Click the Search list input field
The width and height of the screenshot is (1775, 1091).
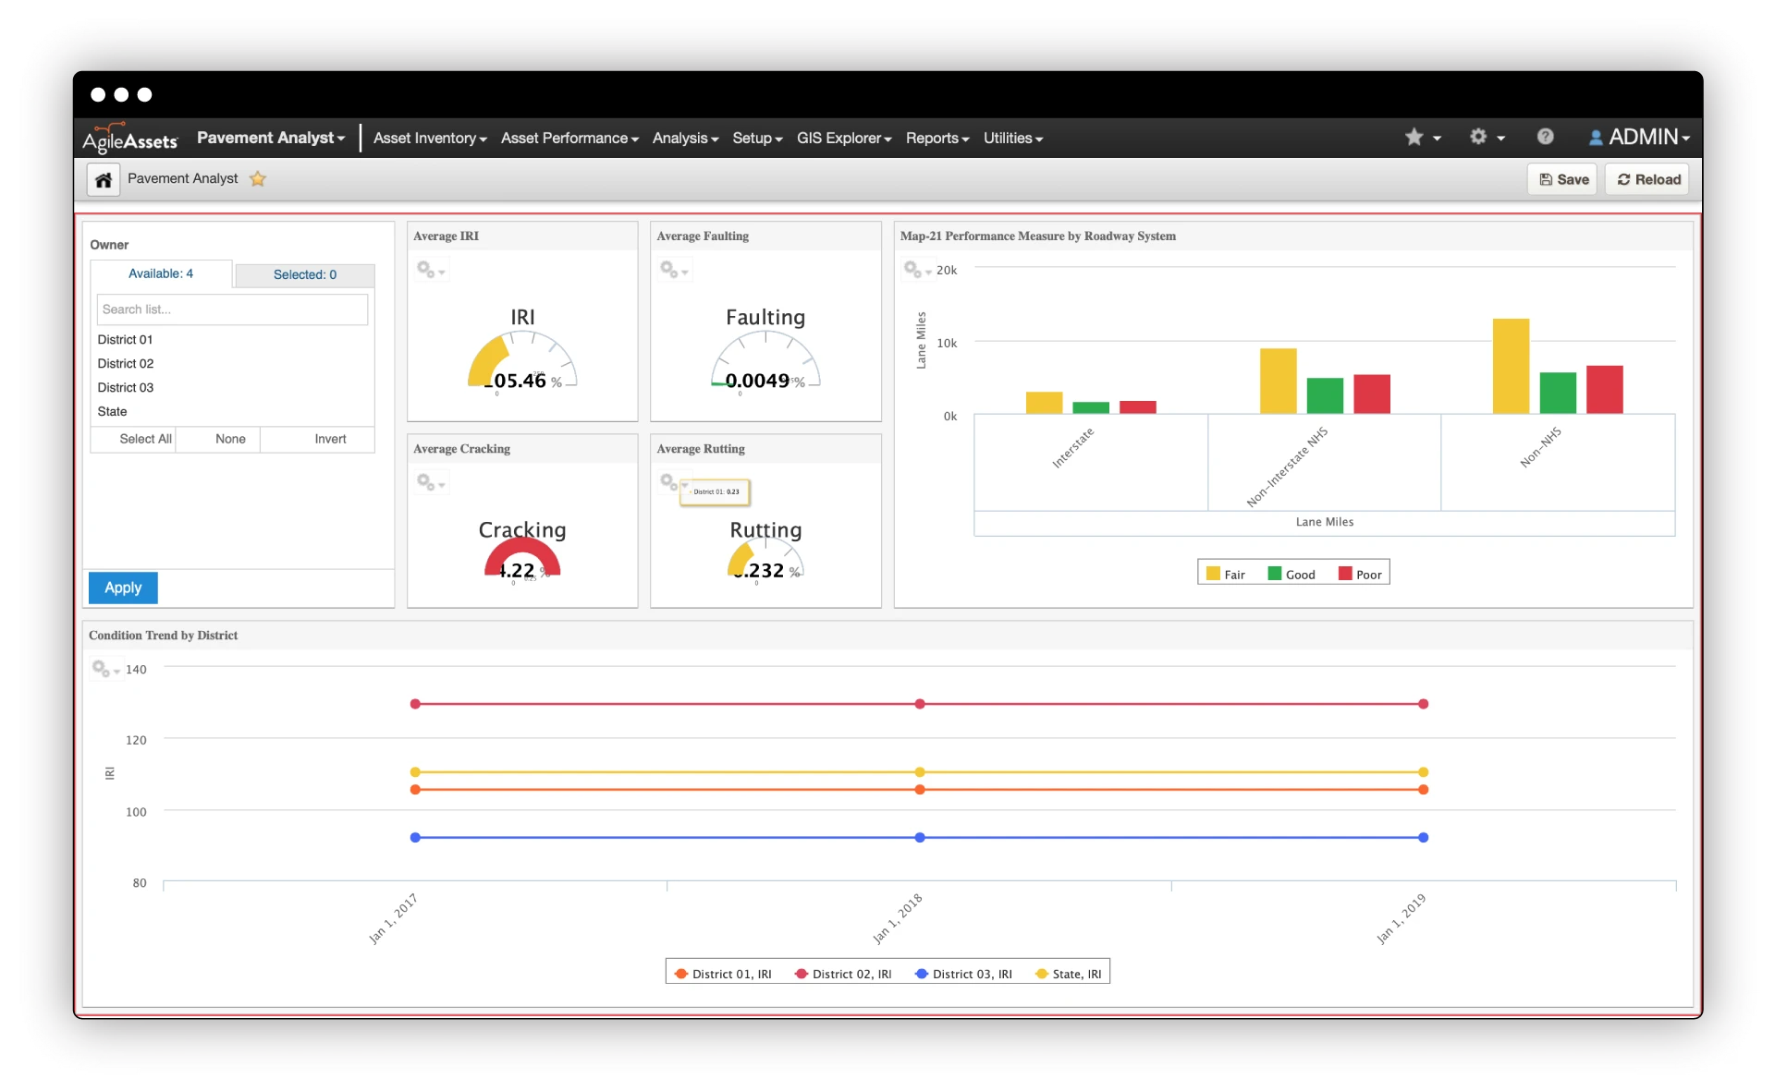point(232,309)
